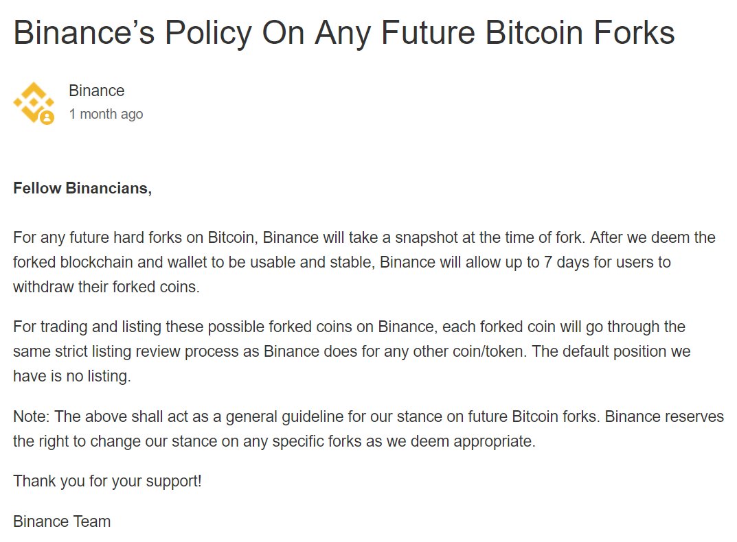Click 'withdraw their forked coins.' line

pyautogui.click(x=106, y=287)
